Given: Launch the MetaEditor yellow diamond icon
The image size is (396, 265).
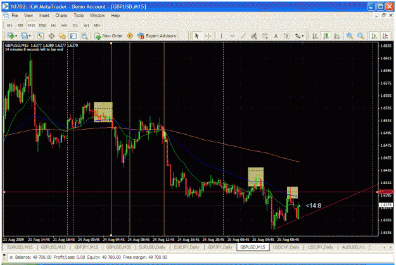Looking at the screenshot, I should click(x=130, y=36).
